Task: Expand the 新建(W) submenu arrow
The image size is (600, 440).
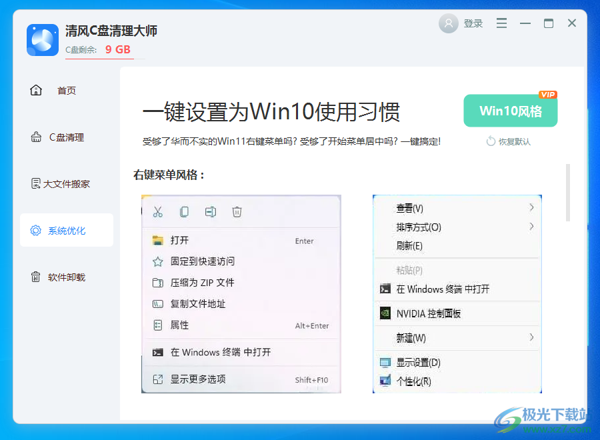Action: click(532, 338)
